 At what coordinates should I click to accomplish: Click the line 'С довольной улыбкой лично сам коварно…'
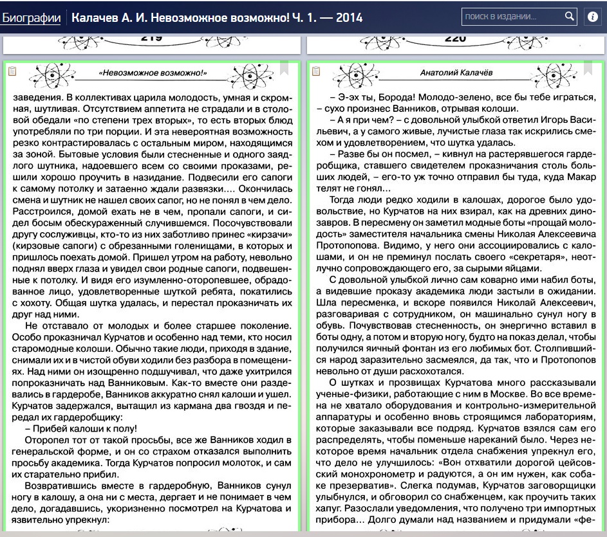[x=462, y=280]
